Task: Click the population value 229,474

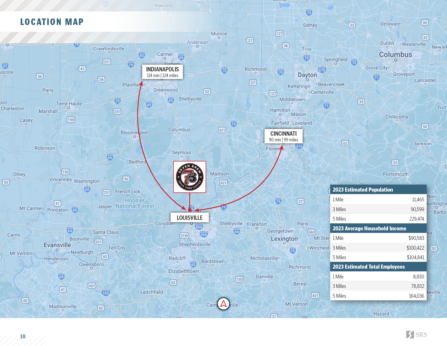Action: 417,219
